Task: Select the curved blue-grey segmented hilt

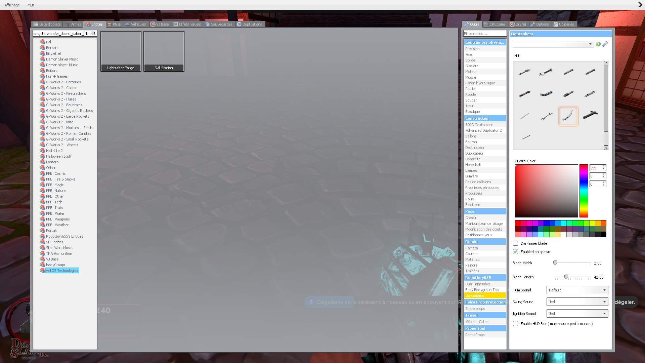Action: click(x=546, y=94)
